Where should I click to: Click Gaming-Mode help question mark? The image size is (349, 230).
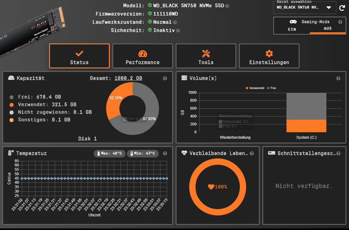coord(340,22)
